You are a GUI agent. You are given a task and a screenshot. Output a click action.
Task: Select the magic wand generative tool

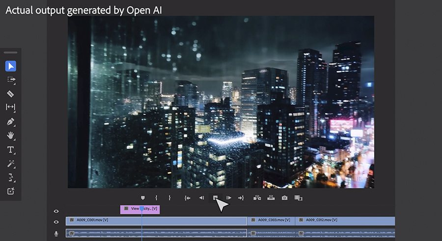[x=11, y=164]
